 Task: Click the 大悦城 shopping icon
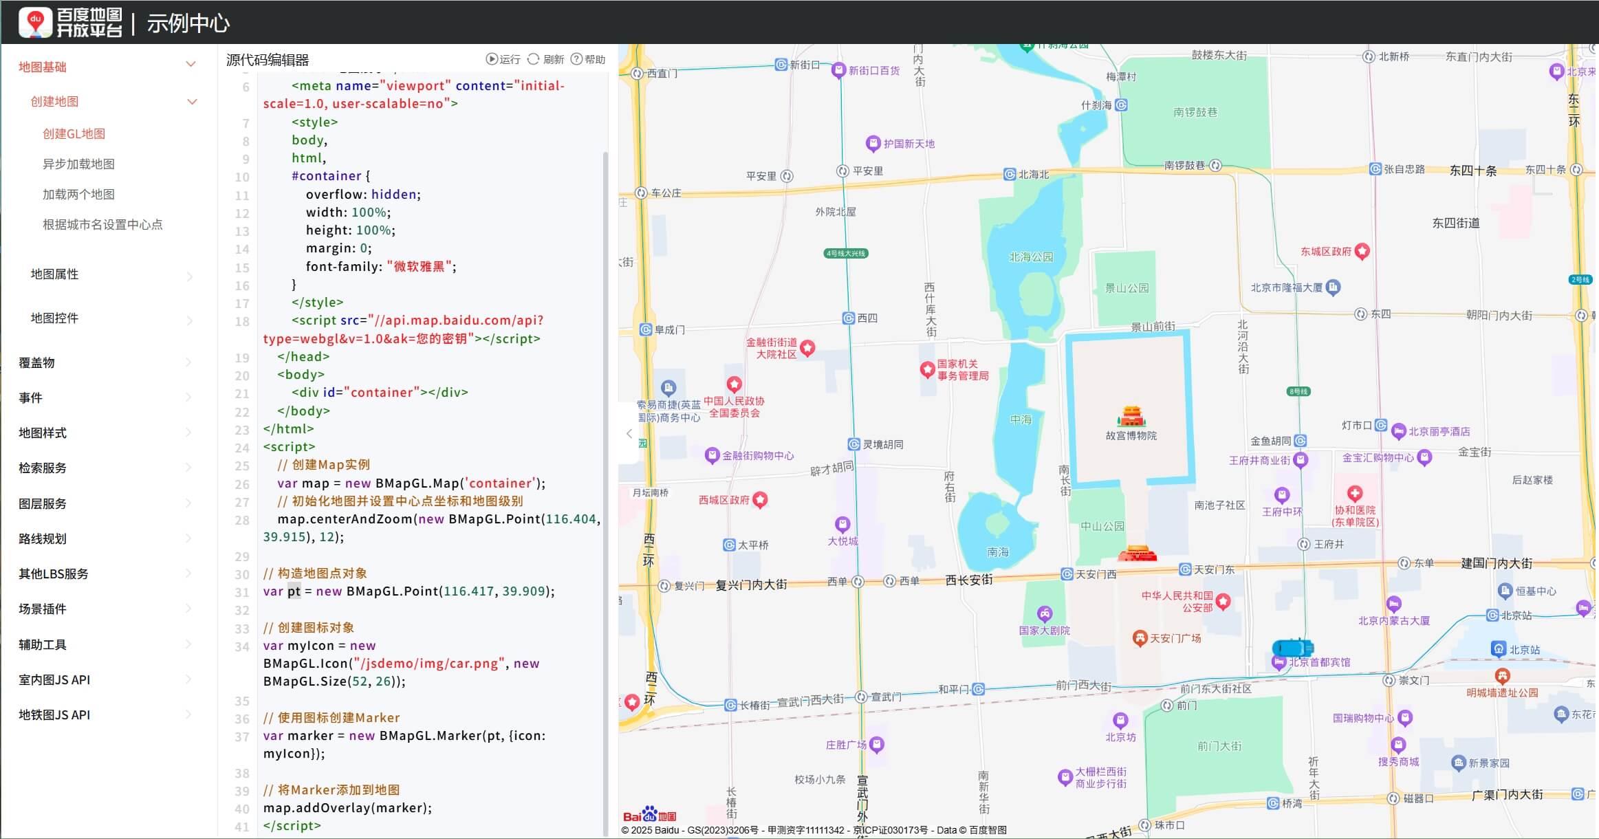pyautogui.click(x=842, y=525)
